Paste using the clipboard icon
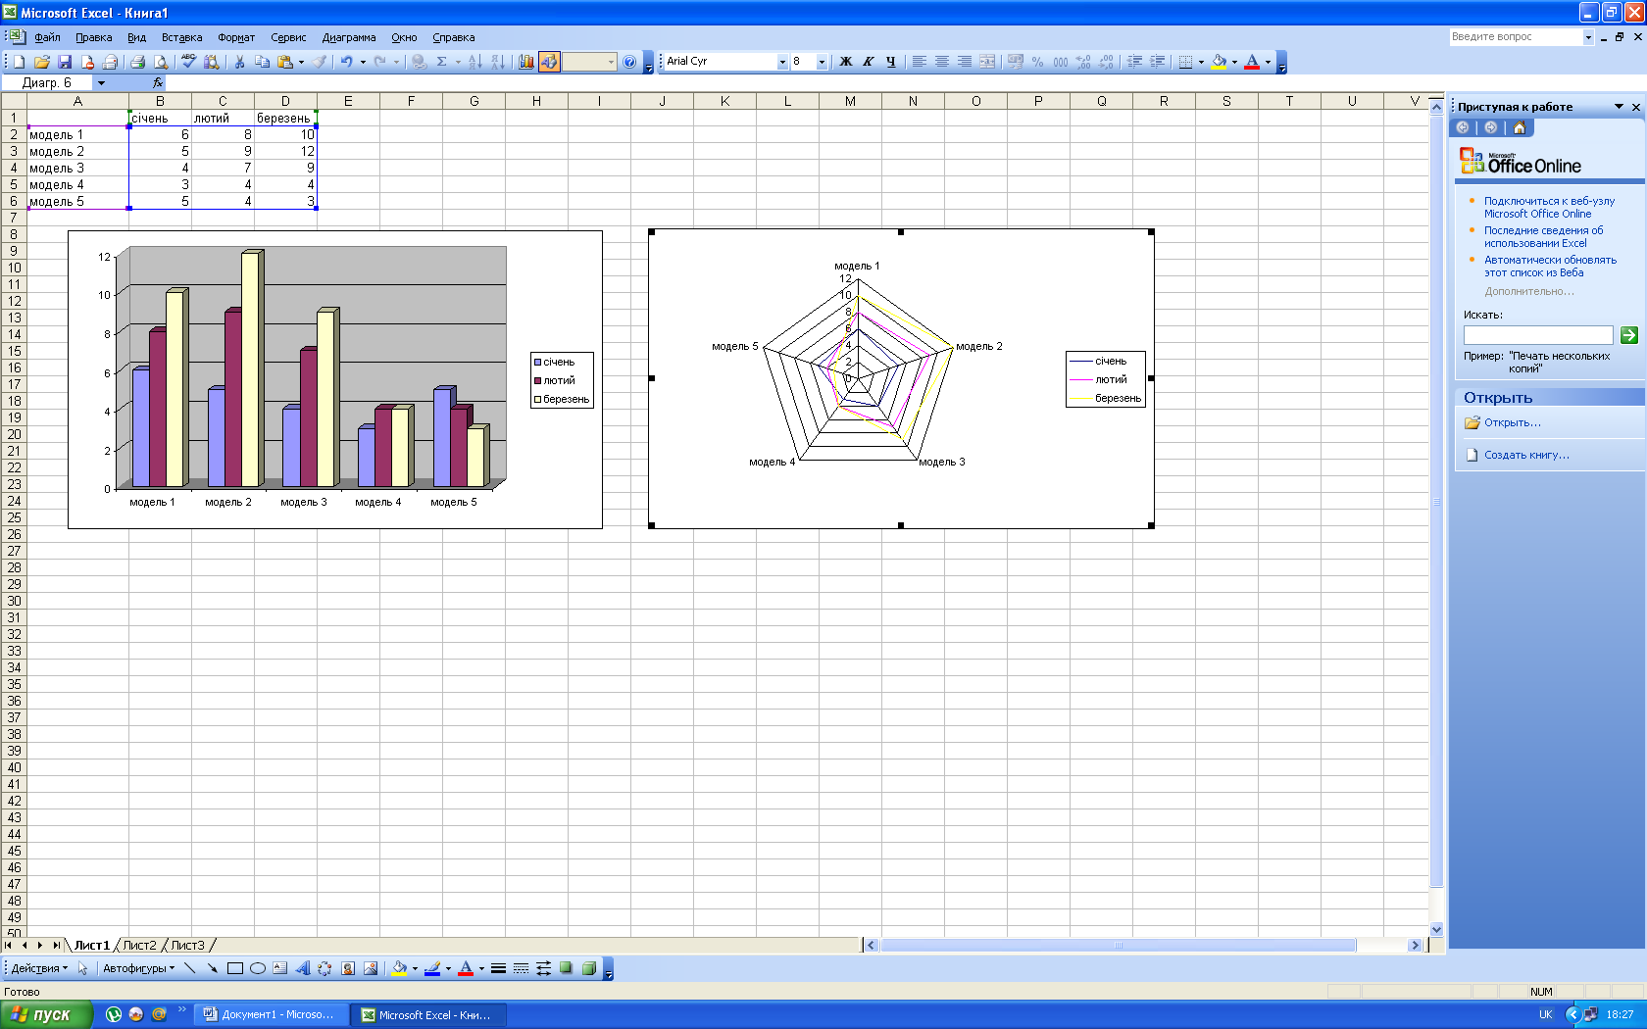Image resolution: width=1647 pixels, height=1029 pixels. tap(285, 62)
